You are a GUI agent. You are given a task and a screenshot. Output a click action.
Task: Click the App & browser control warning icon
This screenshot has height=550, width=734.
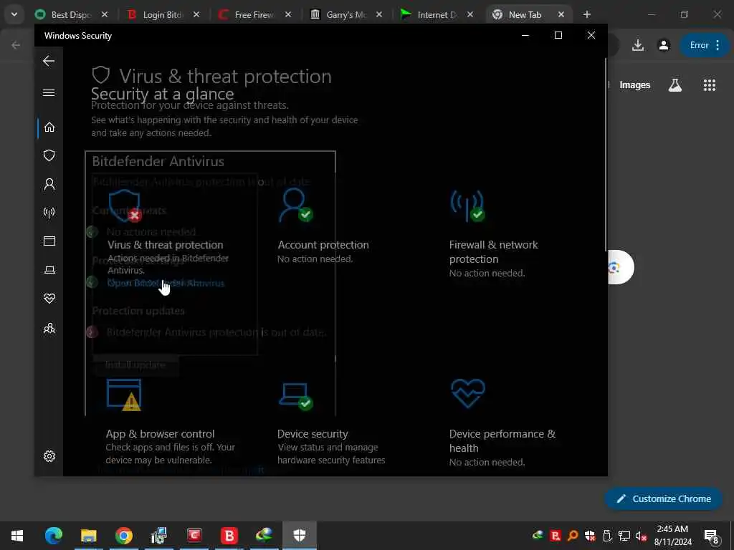pos(124,395)
